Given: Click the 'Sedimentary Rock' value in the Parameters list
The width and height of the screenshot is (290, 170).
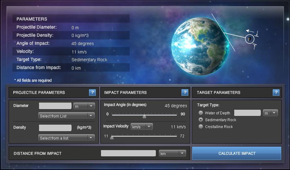Looking at the screenshot, I should (x=89, y=60).
